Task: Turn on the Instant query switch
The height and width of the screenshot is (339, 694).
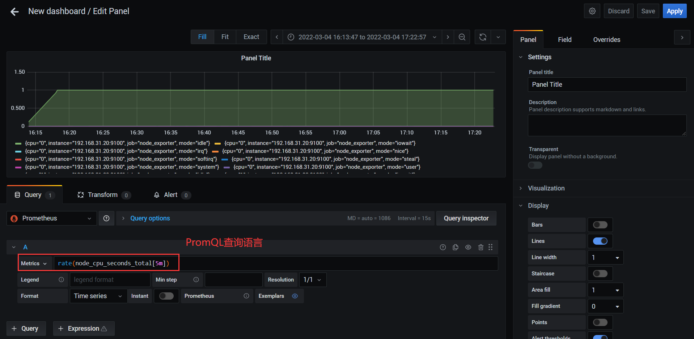Action: pyautogui.click(x=166, y=296)
